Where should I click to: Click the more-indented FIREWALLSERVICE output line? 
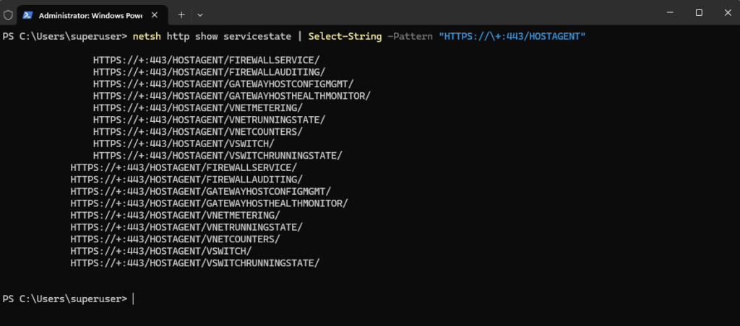click(x=206, y=61)
